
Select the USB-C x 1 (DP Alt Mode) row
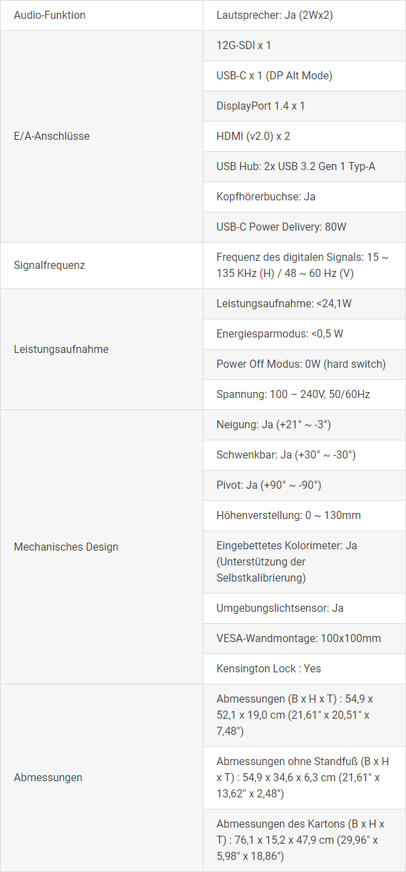coord(304,76)
